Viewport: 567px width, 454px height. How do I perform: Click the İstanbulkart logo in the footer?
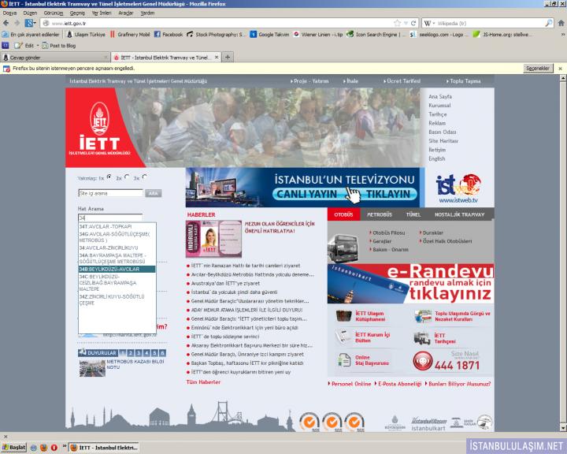click(x=428, y=424)
